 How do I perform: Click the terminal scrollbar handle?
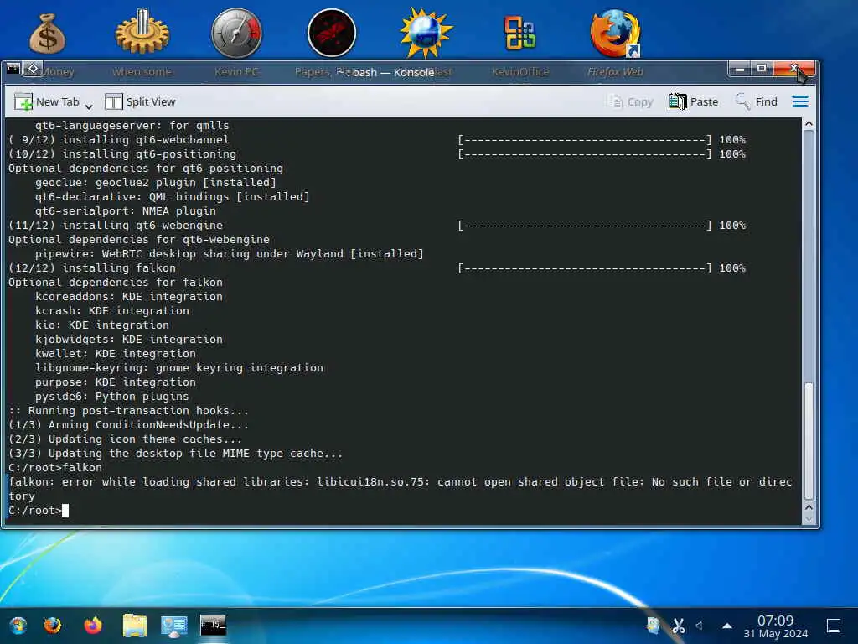click(809, 441)
